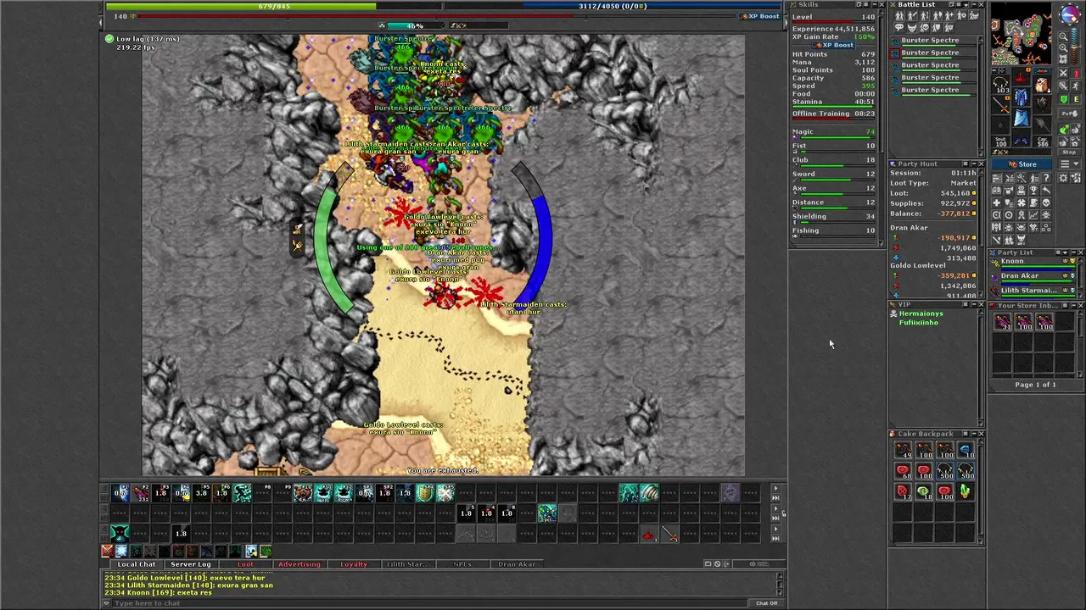Use the red hat item on action bar
This screenshot has height=610, width=1086.
pyautogui.click(x=649, y=535)
